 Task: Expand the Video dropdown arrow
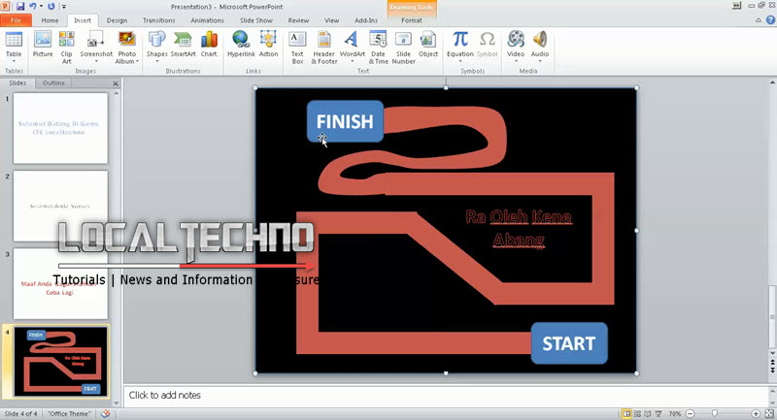(x=516, y=61)
